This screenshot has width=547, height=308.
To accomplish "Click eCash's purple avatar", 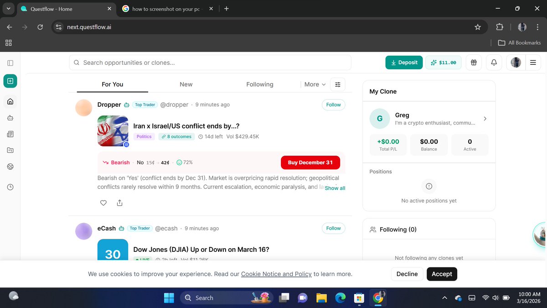I will pyautogui.click(x=84, y=231).
